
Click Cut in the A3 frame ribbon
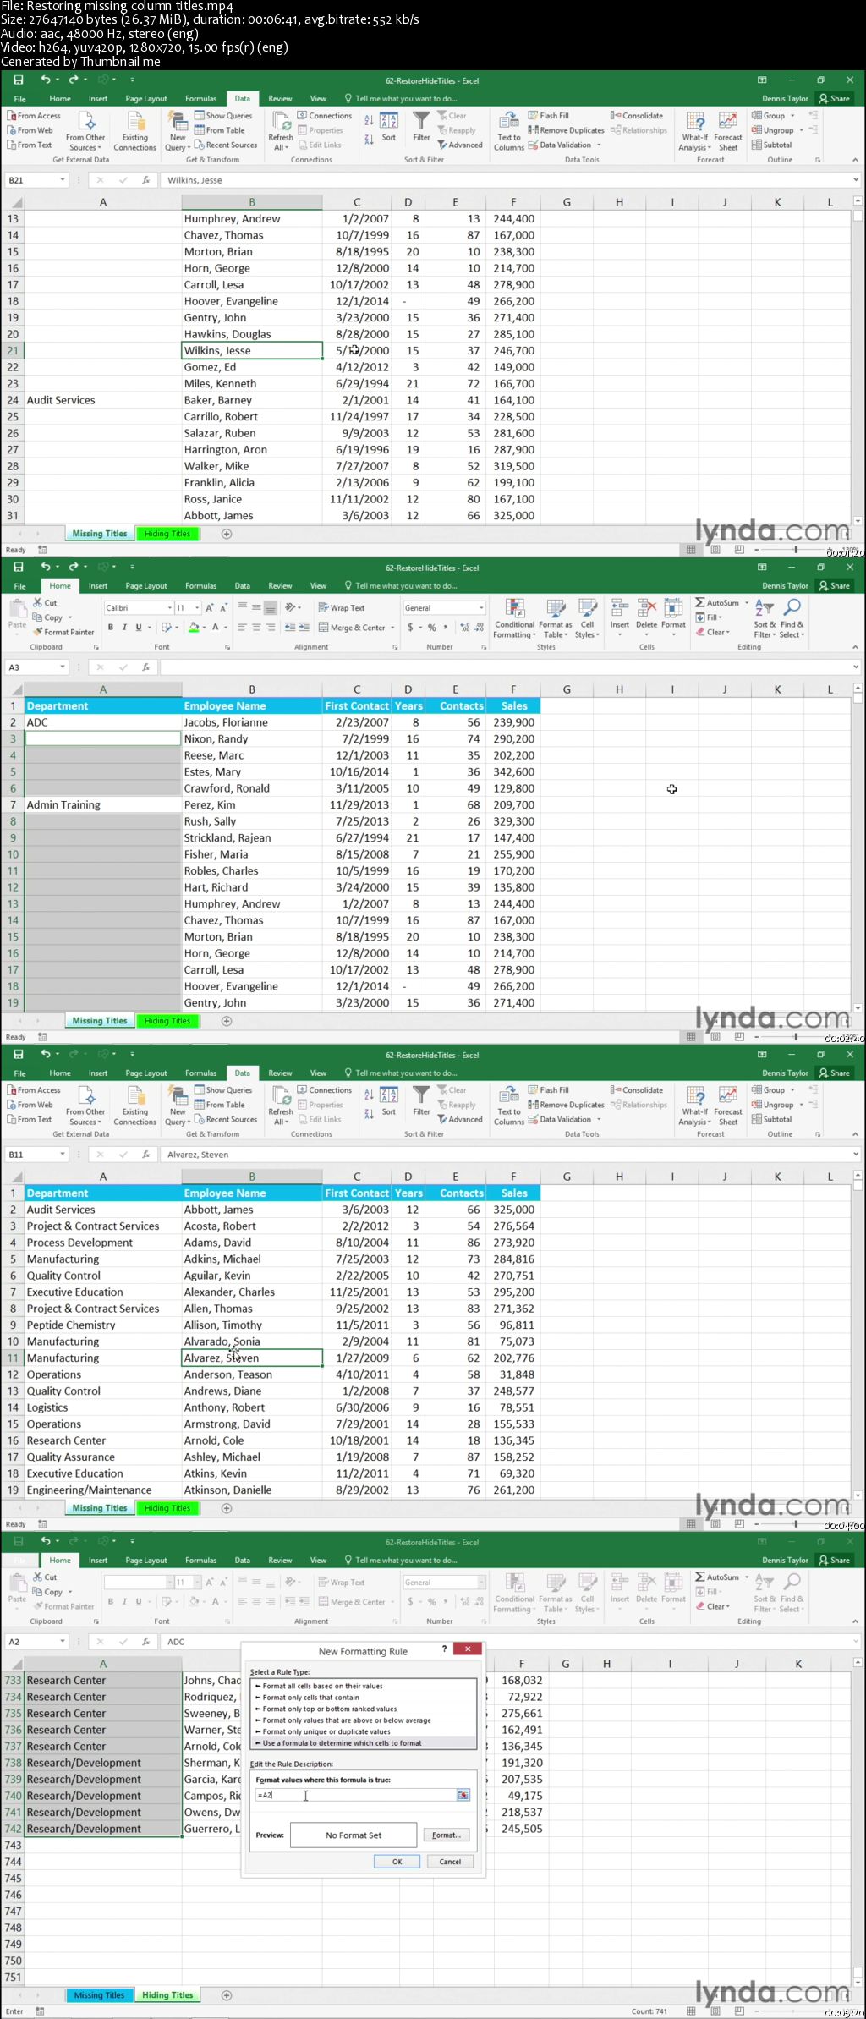coord(46,603)
